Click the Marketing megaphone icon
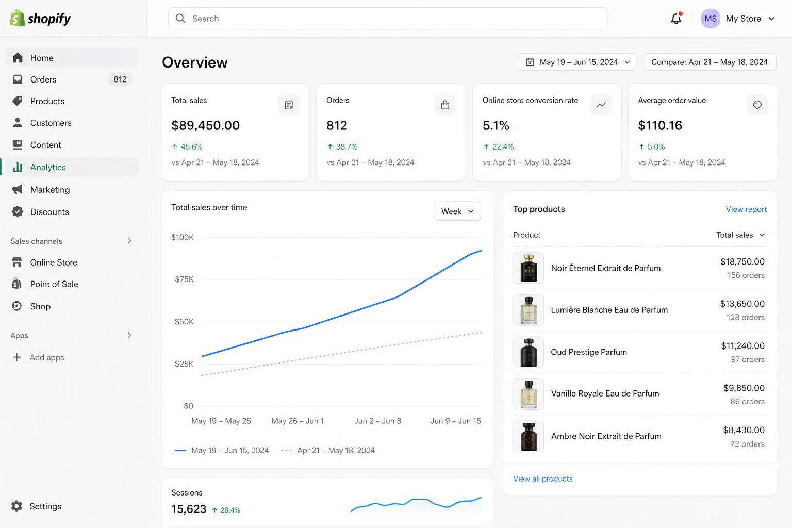Image resolution: width=792 pixels, height=528 pixels. pyautogui.click(x=18, y=190)
